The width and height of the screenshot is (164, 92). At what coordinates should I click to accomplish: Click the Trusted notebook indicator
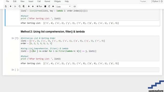click(143, 1)
